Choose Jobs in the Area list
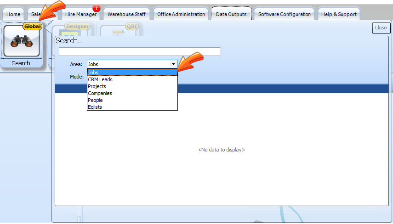Image resolution: width=393 pixels, height=224 pixels. [132, 73]
